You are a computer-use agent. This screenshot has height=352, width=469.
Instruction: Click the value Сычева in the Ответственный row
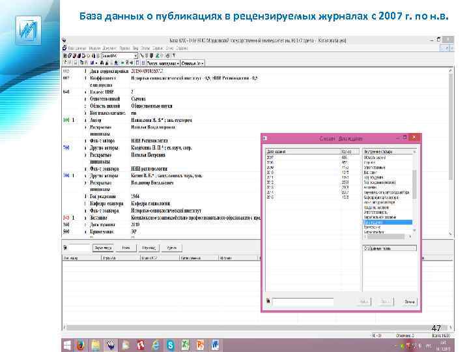[139, 99]
